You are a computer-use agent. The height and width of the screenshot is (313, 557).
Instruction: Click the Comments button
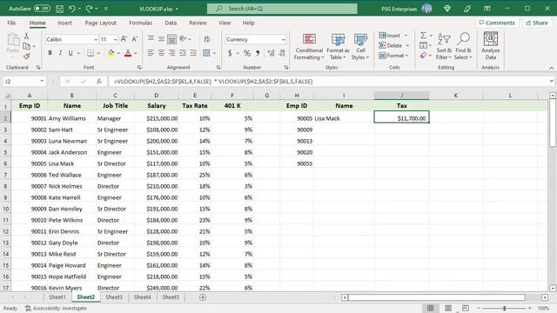(497, 23)
